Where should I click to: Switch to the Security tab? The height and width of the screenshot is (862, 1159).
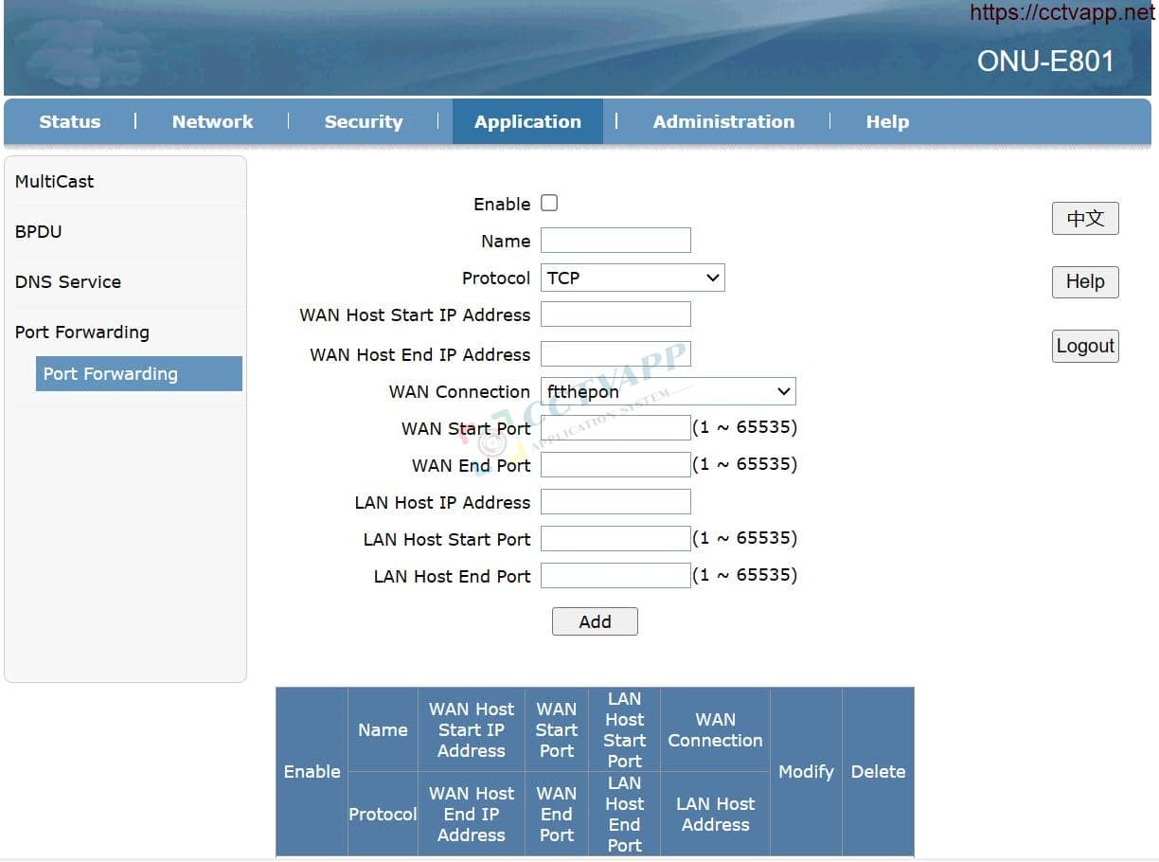click(364, 122)
